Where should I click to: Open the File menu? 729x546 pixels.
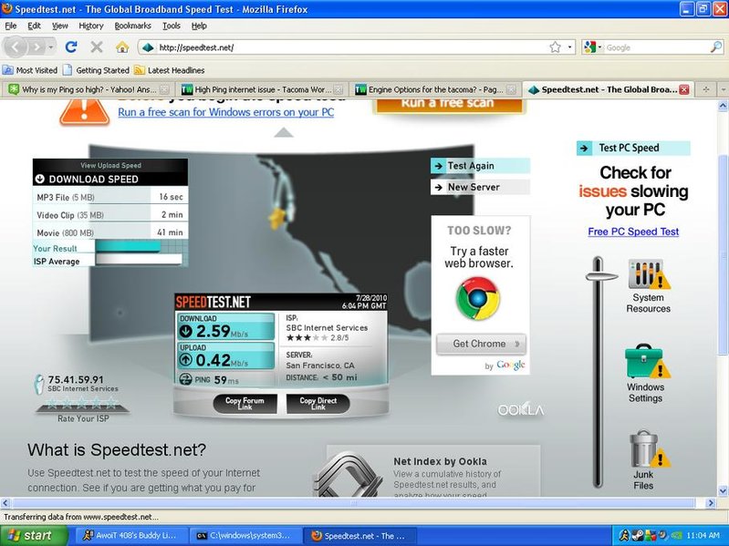coord(10,26)
